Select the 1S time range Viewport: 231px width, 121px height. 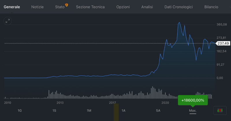click(54, 111)
